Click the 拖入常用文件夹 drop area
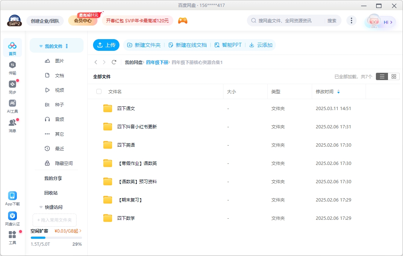Viewport: 403px width, 256px height. [x=55, y=220]
